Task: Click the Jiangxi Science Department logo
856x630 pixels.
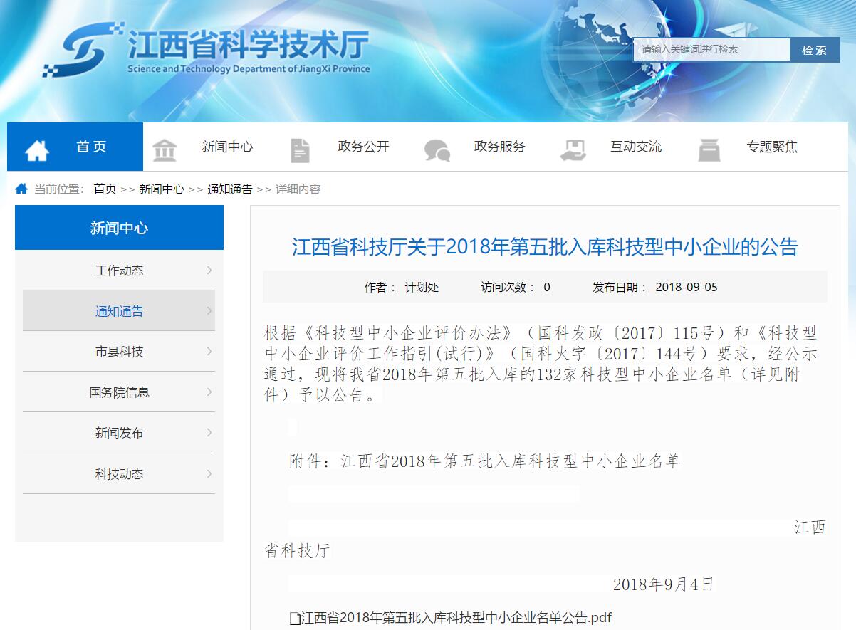Action: point(207,48)
